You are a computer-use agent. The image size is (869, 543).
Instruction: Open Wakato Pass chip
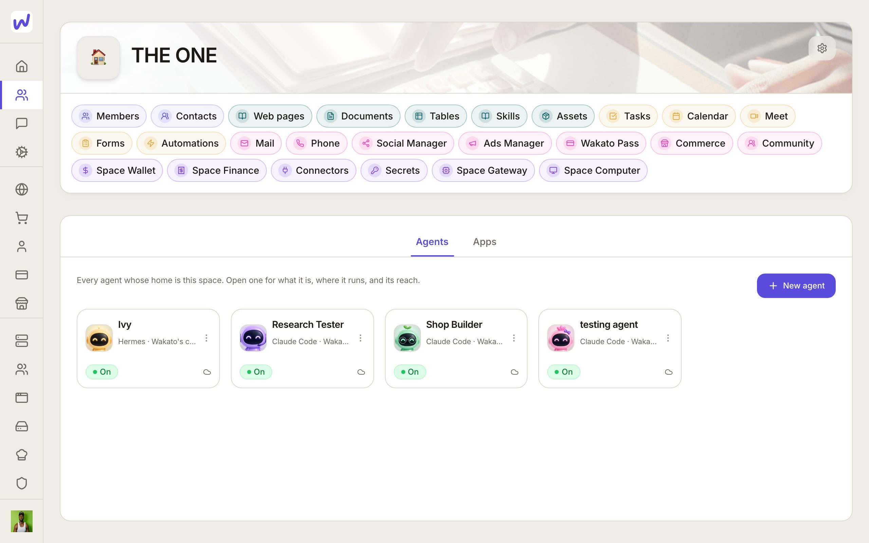(x=601, y=143)
